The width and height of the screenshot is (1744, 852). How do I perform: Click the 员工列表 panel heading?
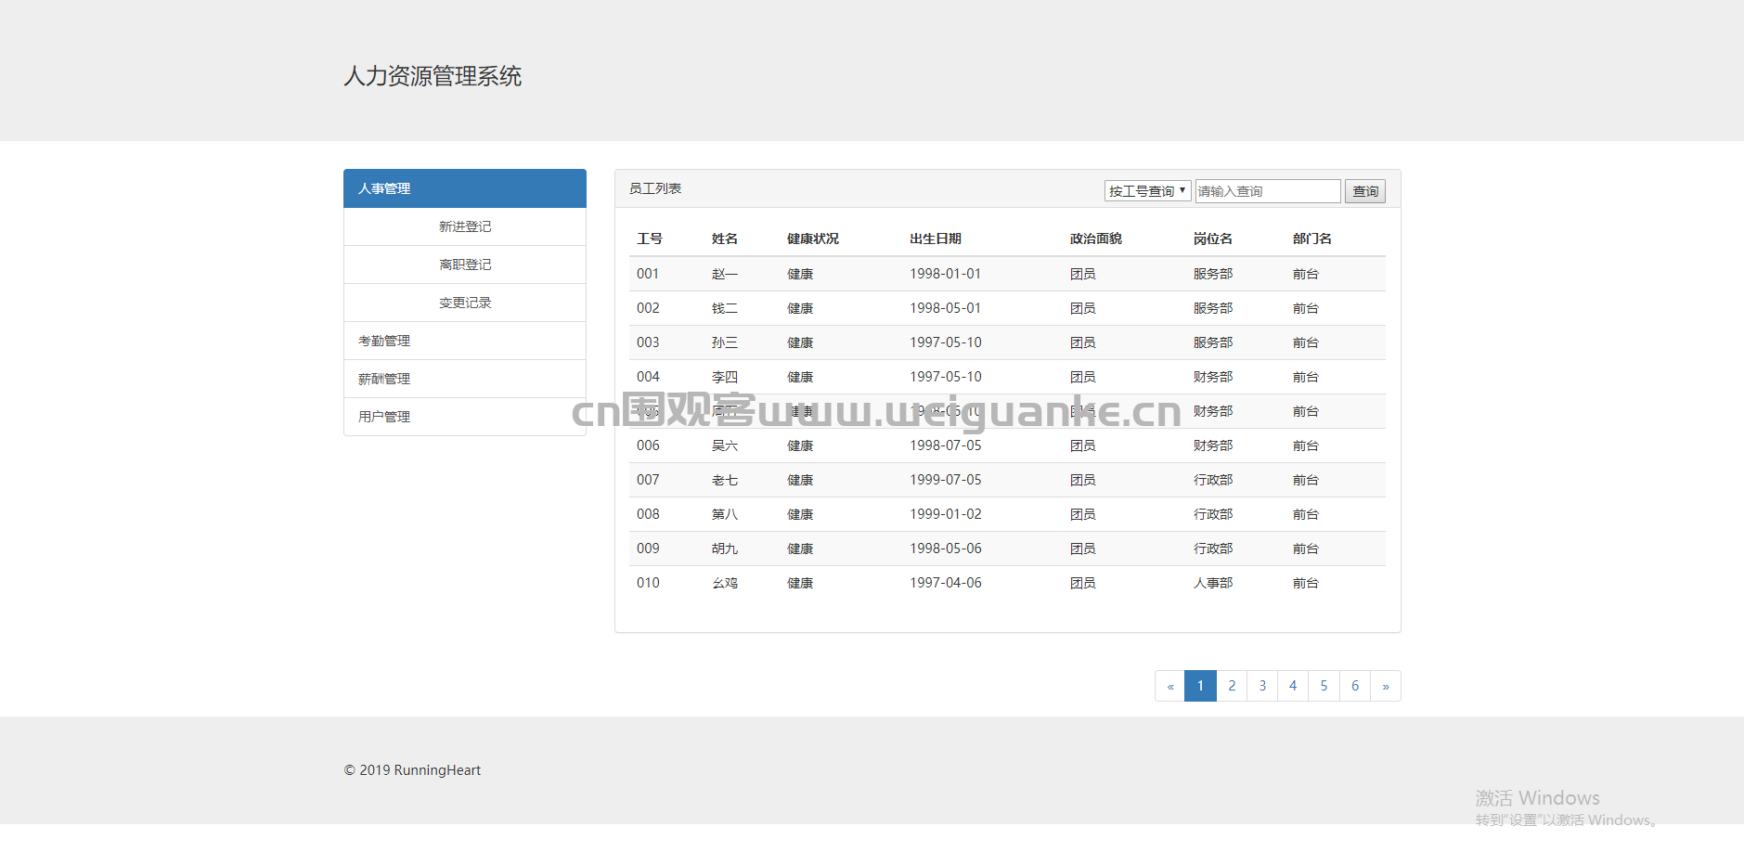click(655, 188)
